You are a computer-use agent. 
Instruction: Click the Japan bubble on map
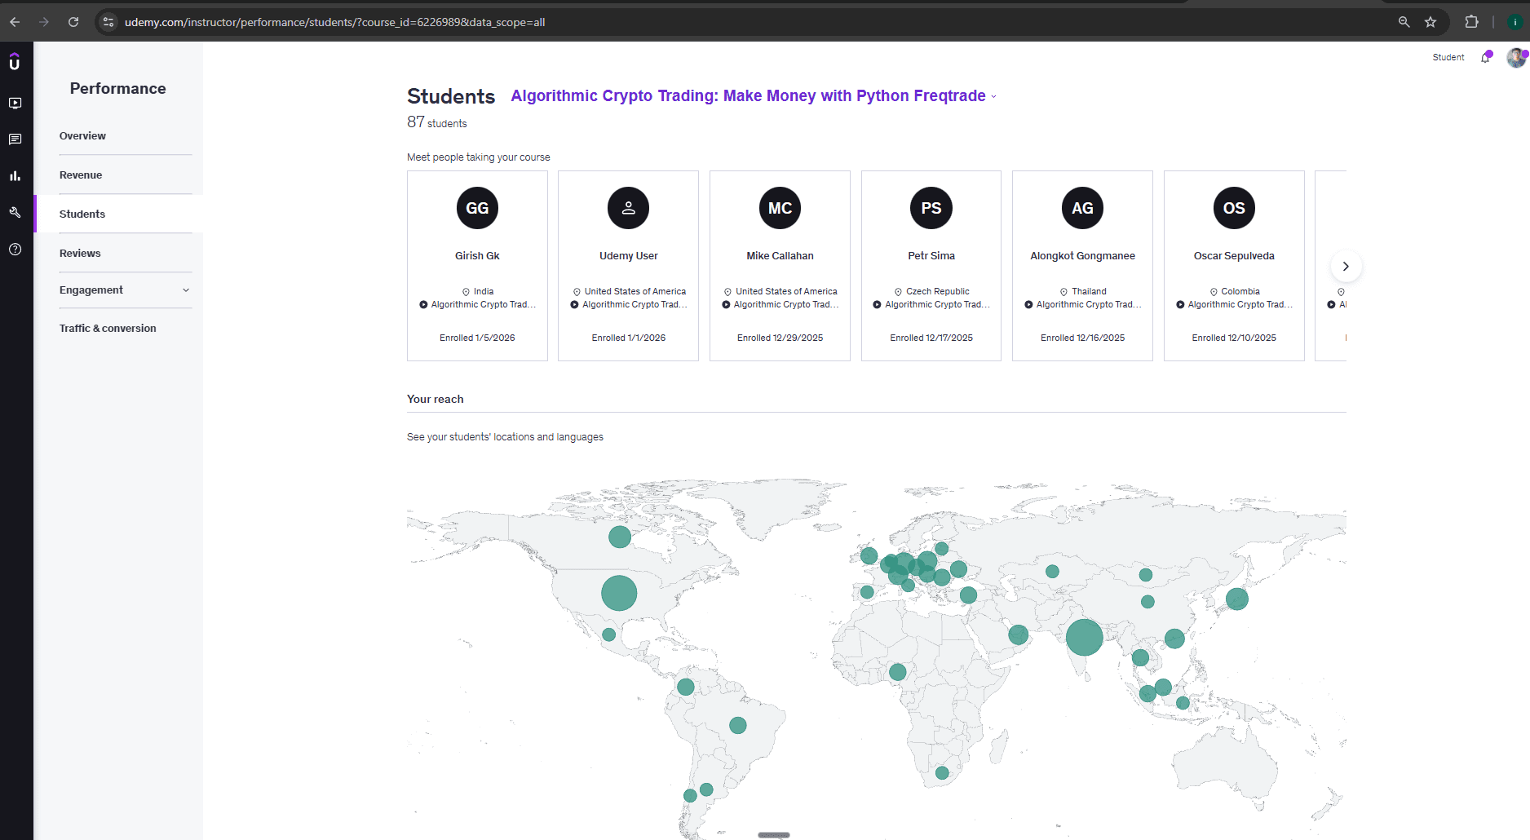[1236, 599]
